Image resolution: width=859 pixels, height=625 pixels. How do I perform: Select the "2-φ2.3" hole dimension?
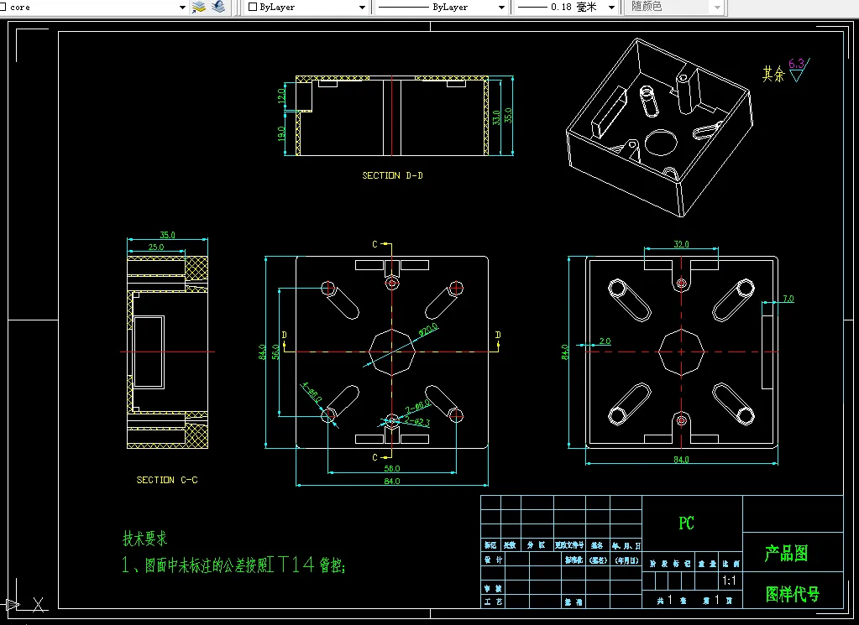coord(418,423)
